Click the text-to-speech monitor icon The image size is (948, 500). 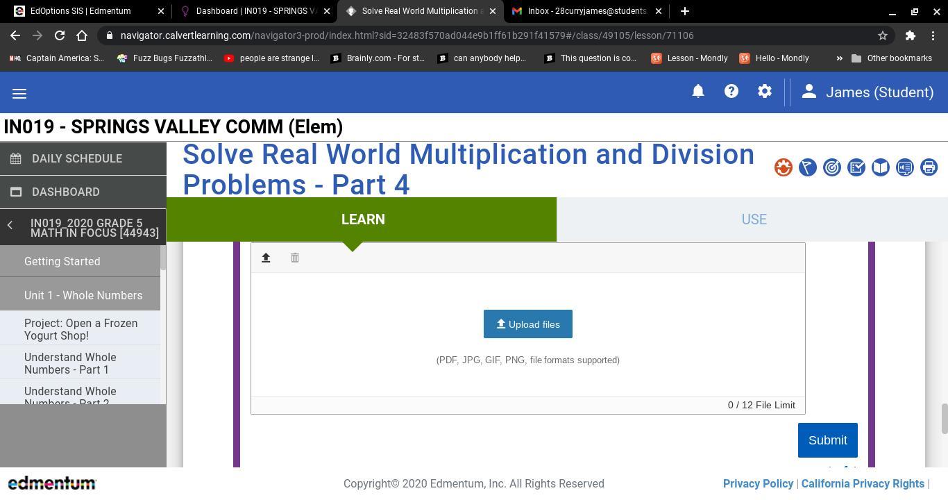point(904,167)
